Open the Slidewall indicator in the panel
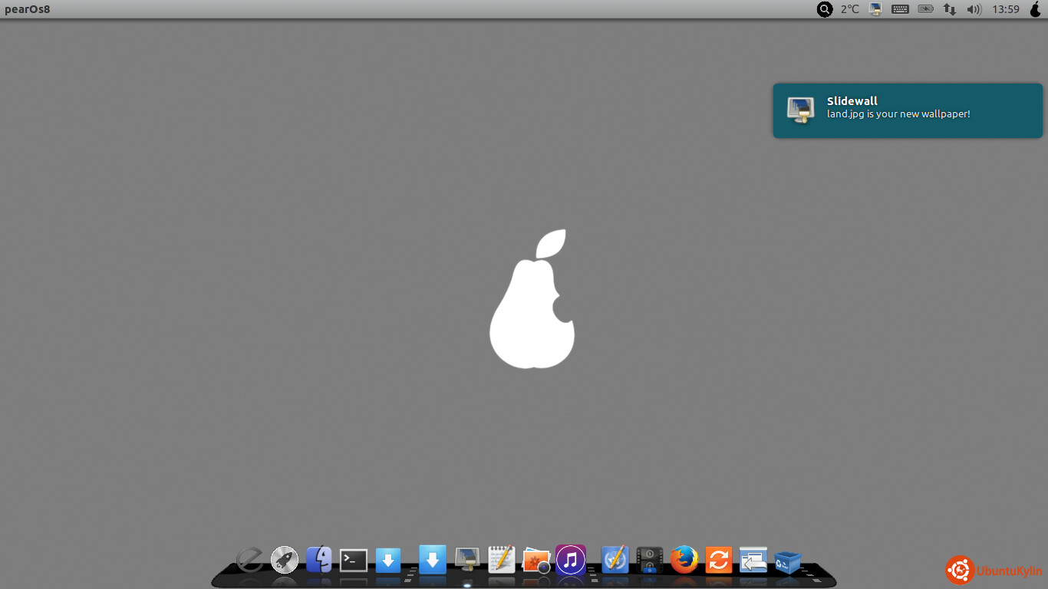Screen dimensions: 1048x589 (875, 9)
